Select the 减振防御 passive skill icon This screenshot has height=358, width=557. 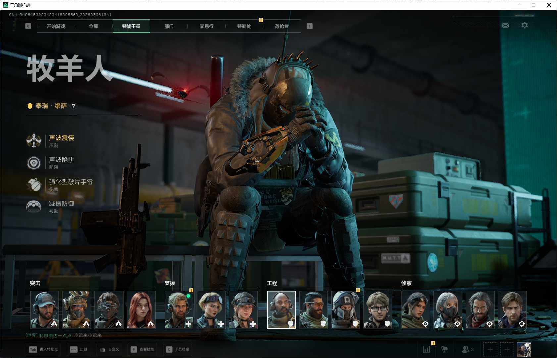coord(34,206)
